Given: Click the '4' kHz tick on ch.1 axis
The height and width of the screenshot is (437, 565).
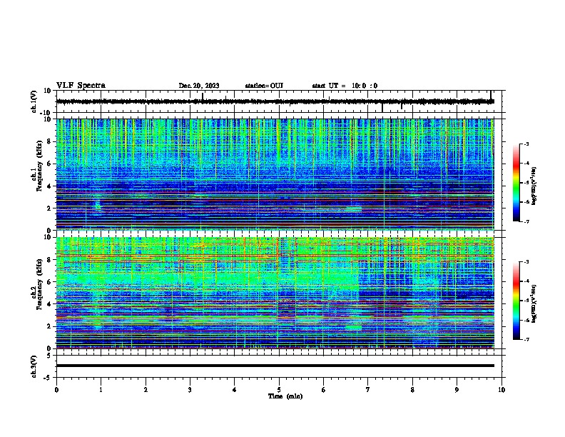Looking at the screenshot, I should (49, 186).
